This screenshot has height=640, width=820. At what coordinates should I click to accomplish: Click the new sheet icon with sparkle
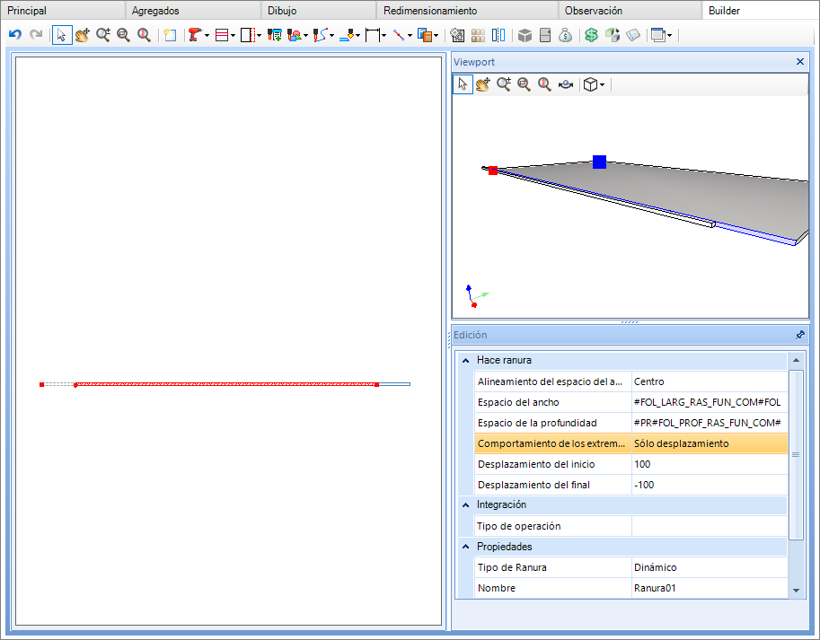(170, 35)
